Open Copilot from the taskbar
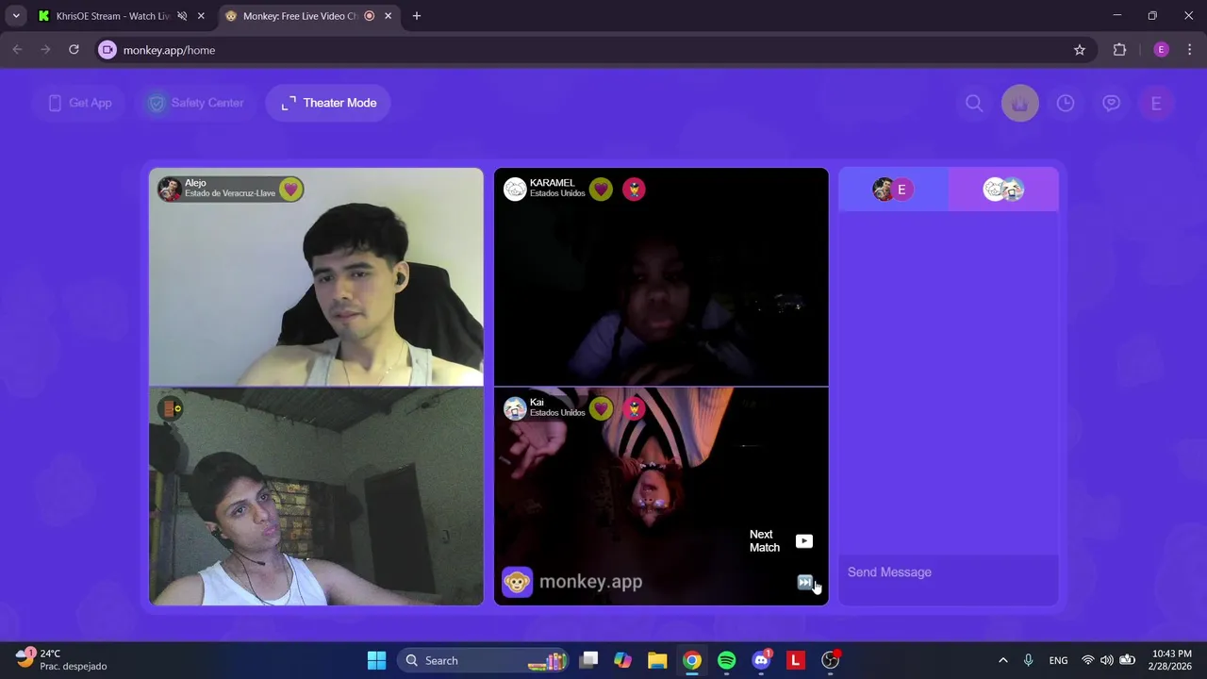Viewport: 1207px width, 679px height. [622, 660]
